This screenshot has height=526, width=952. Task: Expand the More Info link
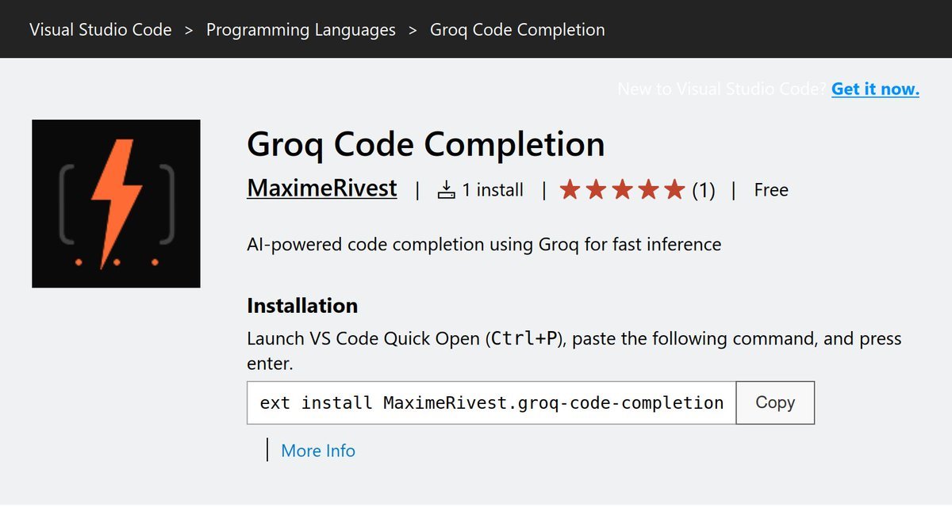(318, 451)
